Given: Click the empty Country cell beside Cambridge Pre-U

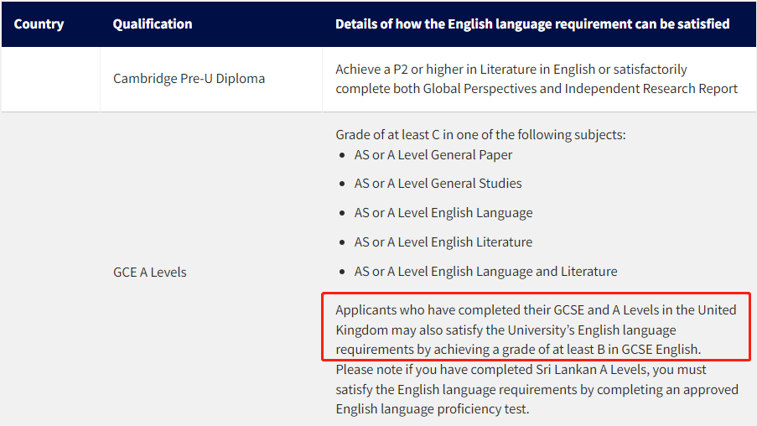Looking at the screenshot, I should click(50, 79).
